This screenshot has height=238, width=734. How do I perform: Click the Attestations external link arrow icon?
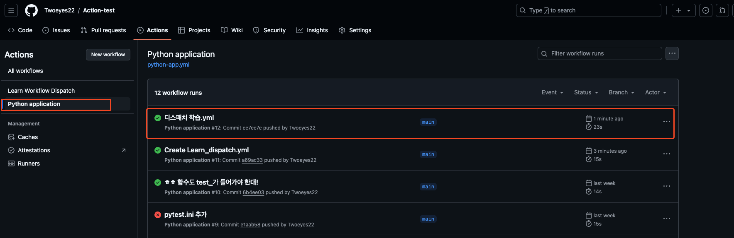[124, 150]
